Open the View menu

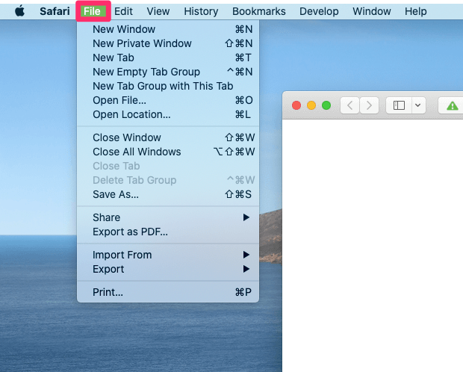click(158, 11)
